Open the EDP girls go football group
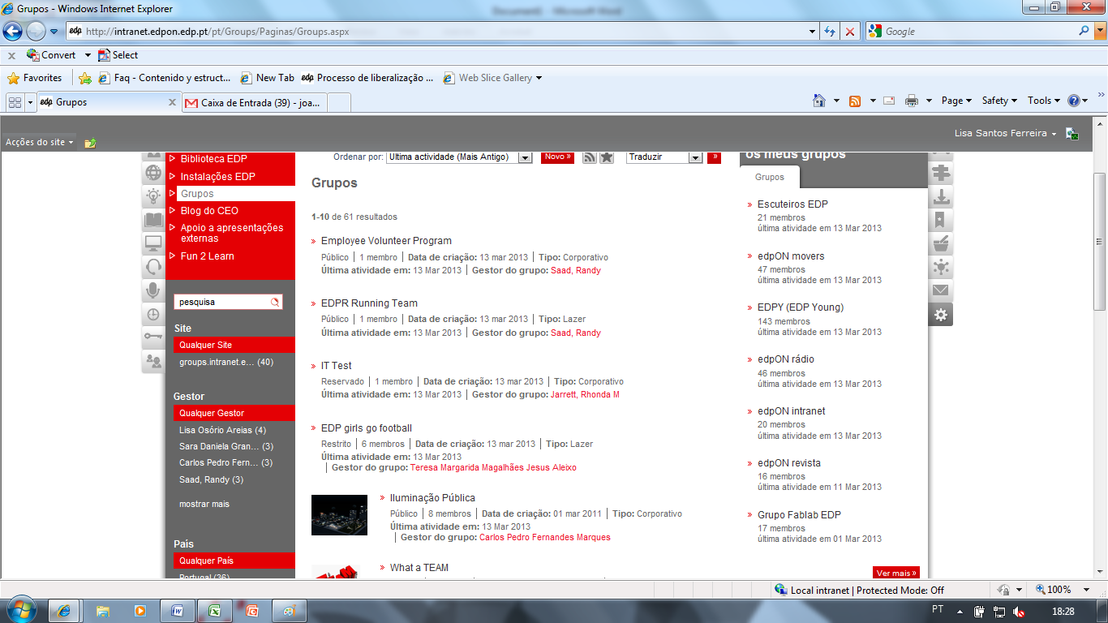Screen dimensions: 1108x623 point(367,428)
